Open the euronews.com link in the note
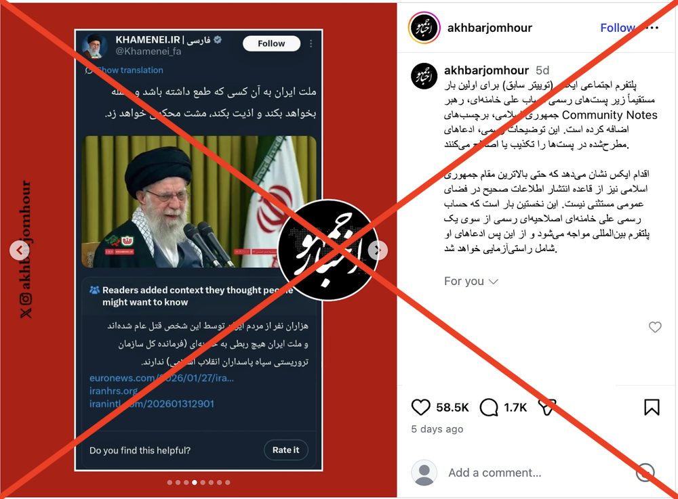This screenshot has height=499, width=678. [x=162, y=378]
